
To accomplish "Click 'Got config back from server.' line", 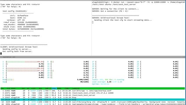I will pyautogui.click(x=17, y=51).
